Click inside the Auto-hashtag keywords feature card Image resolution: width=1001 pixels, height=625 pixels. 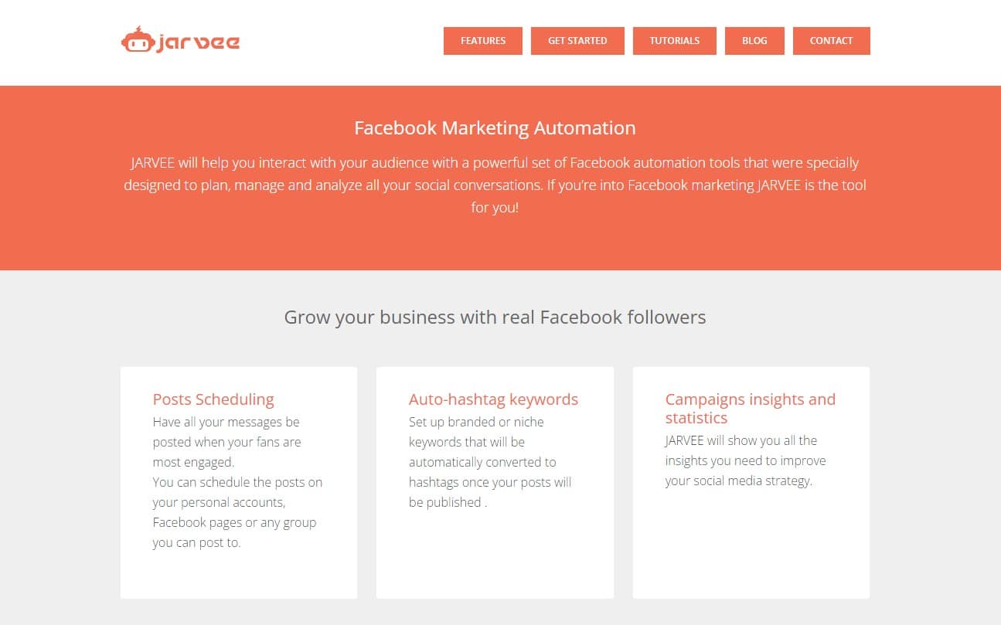point(495,462)
